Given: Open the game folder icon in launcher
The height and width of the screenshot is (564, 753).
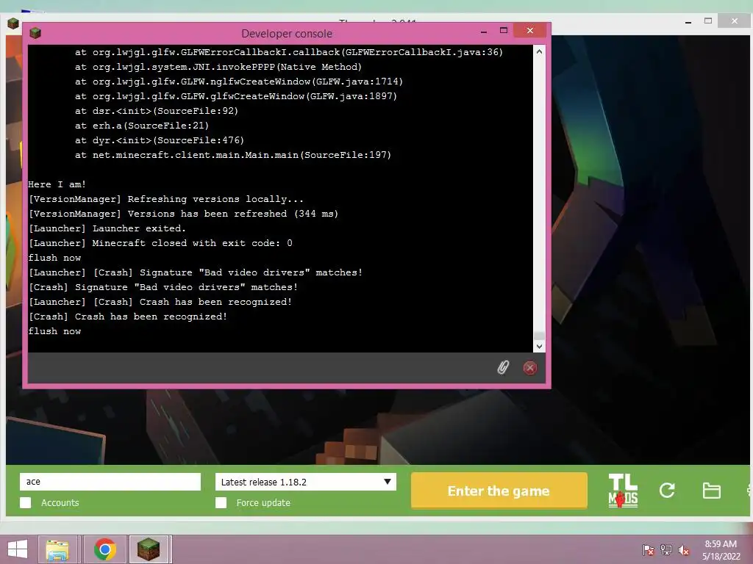Looking at the screenshot, I should tap(711, 491).
